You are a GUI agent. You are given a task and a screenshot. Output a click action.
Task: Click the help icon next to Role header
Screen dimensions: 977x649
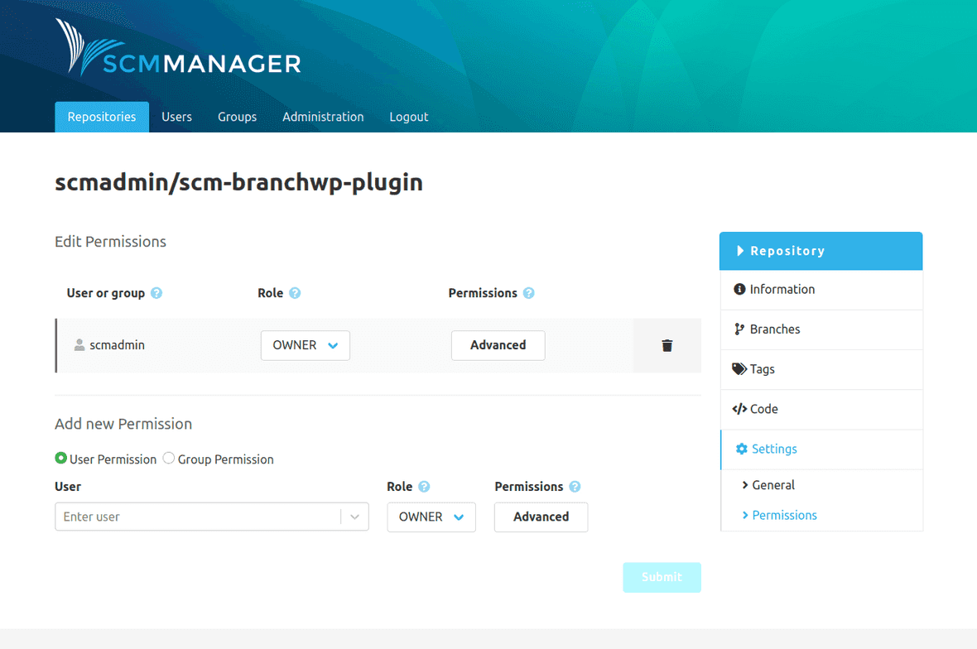296,292
